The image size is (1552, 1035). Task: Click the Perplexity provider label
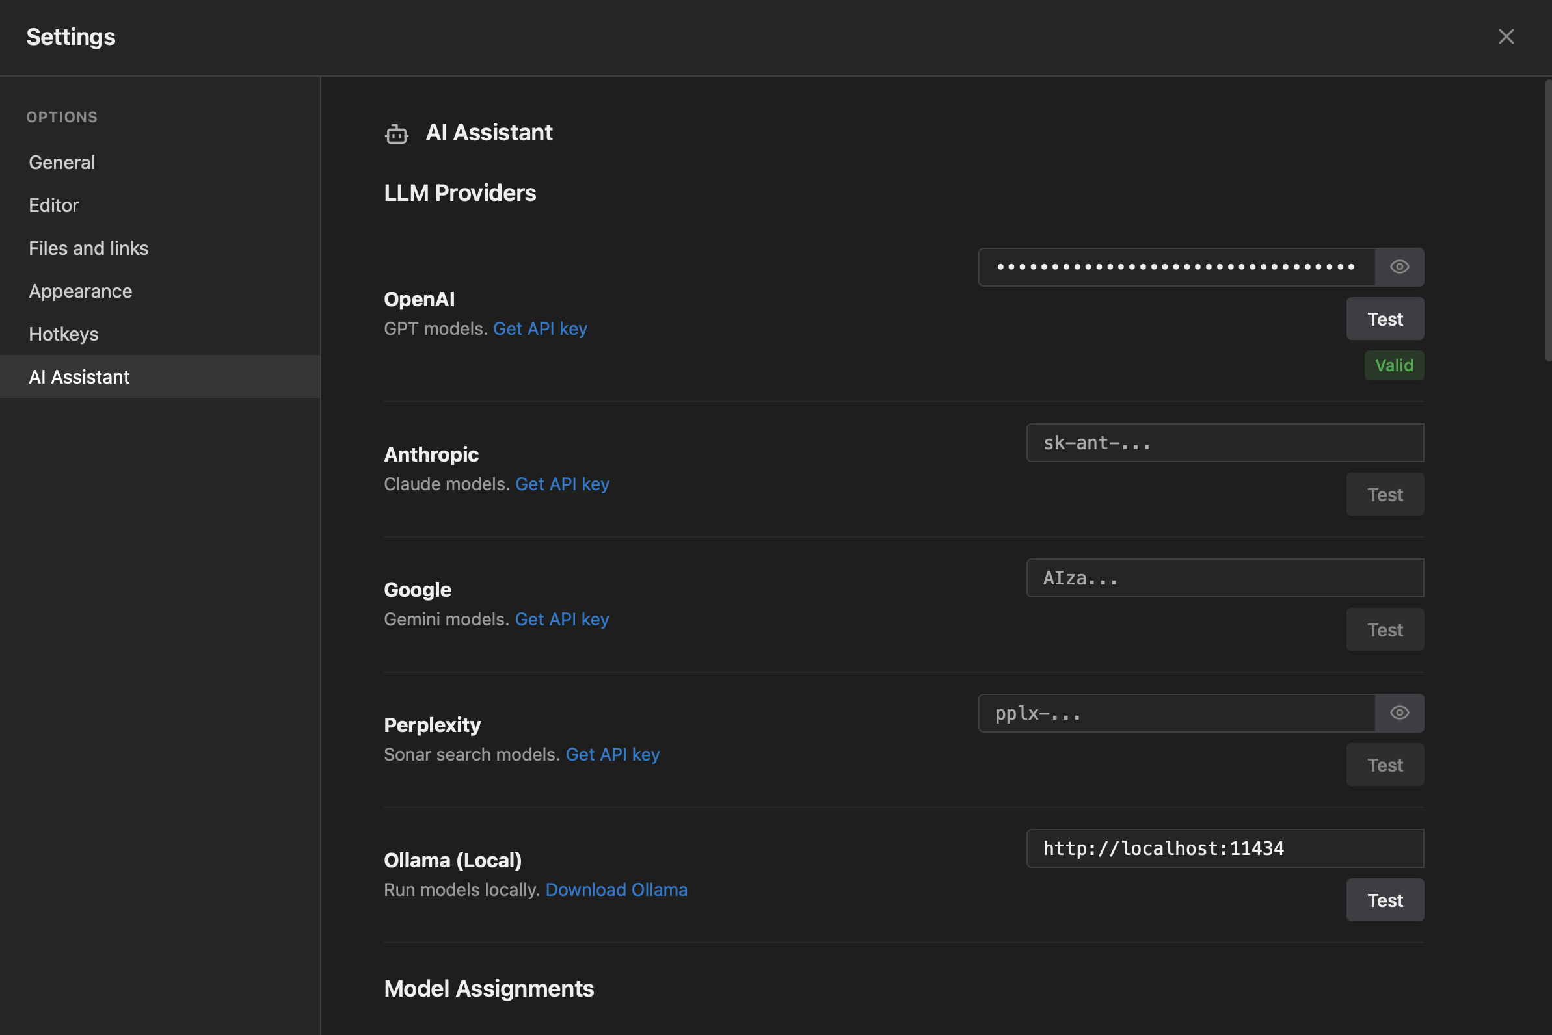(x=433, y=725)
